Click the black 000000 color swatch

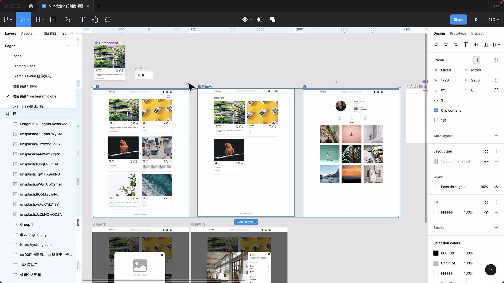436,253
